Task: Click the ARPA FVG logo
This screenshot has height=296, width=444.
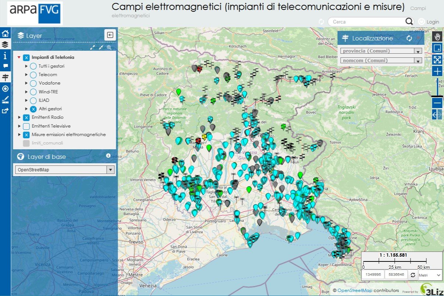Action: coord(35,13)
